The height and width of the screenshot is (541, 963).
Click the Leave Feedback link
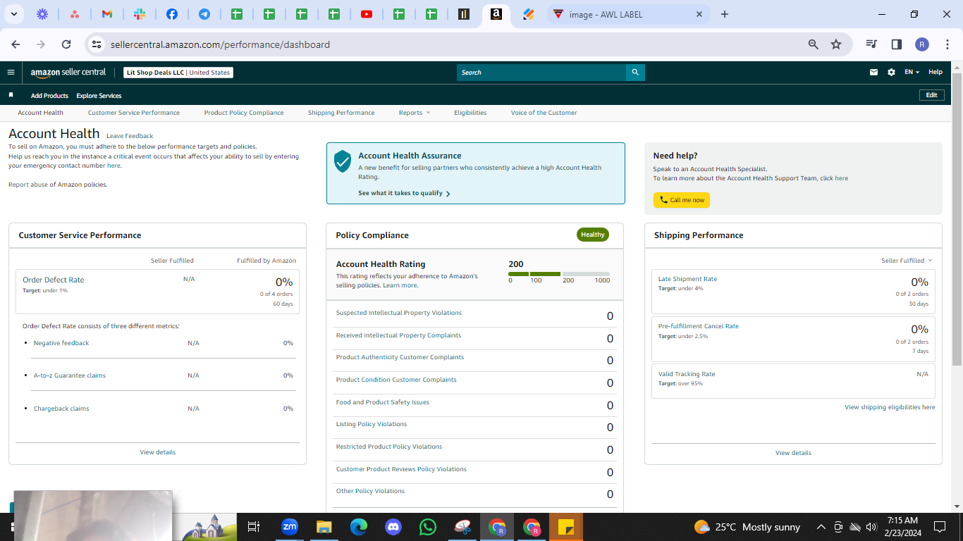tap(130, 136)
